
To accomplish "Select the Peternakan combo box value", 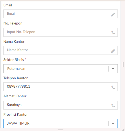I will [56, 69].
